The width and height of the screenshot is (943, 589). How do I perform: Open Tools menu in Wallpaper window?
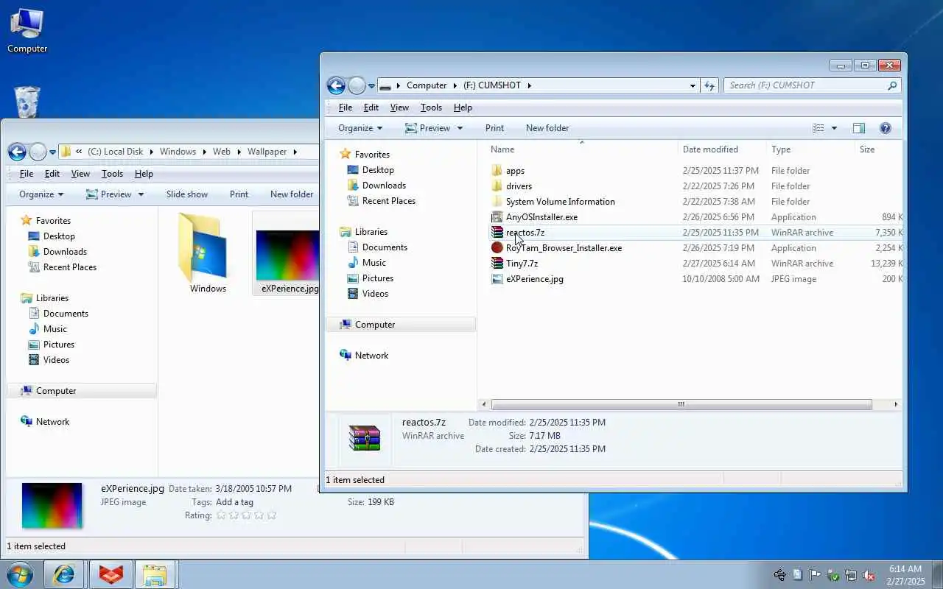click(x=112, y=174)
